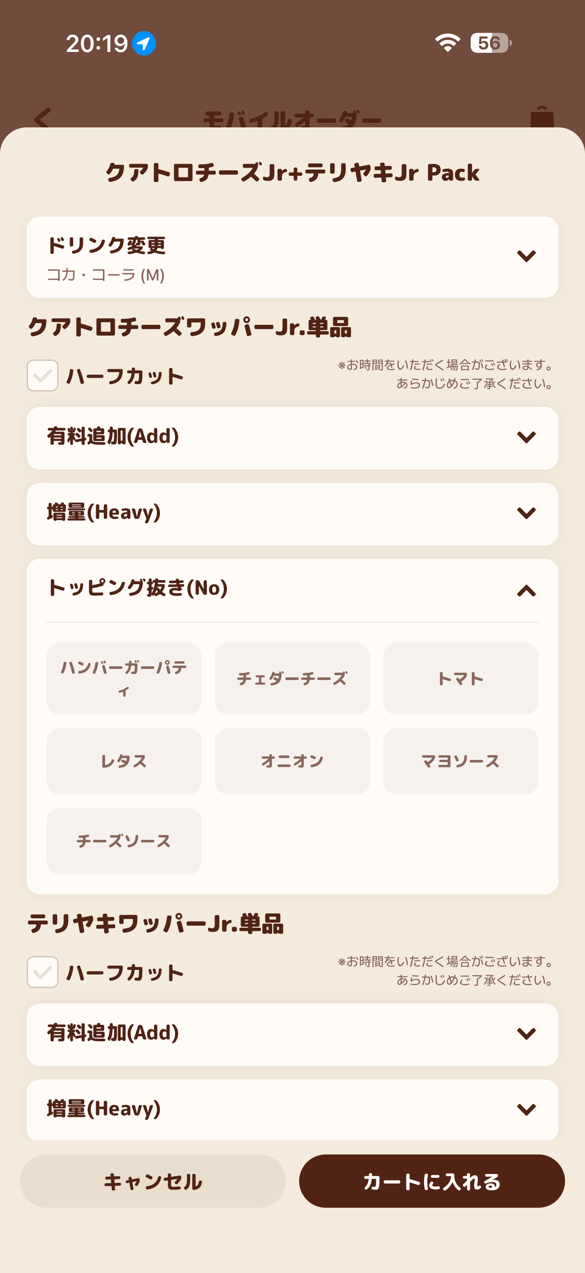Image resolution: width=585 pixels, height=1273 pixels.
Task: Expand the ドリンク変更 dropdown
Action: (526, 257)
